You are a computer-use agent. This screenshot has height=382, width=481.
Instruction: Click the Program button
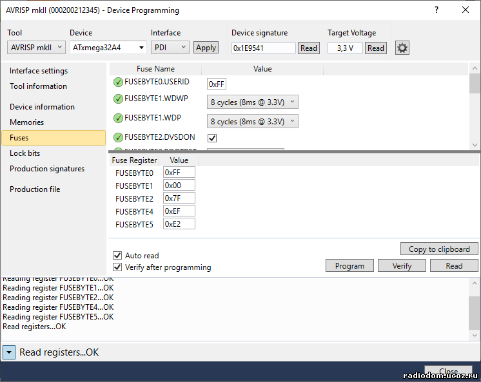pos(349,266)
